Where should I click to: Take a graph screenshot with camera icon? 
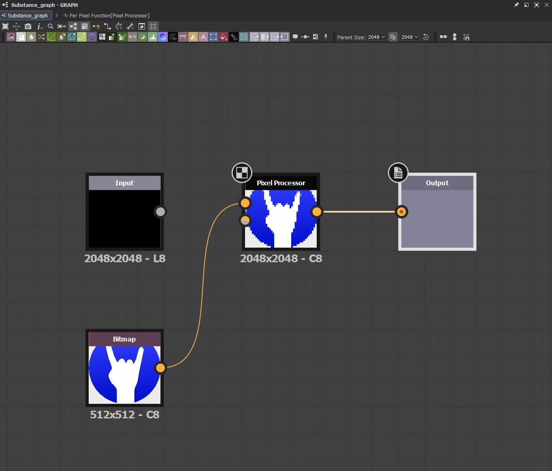[x=28, y=26]
